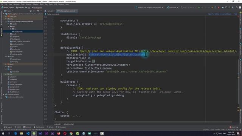Collapse the android folder in project tree

(6, 22)
